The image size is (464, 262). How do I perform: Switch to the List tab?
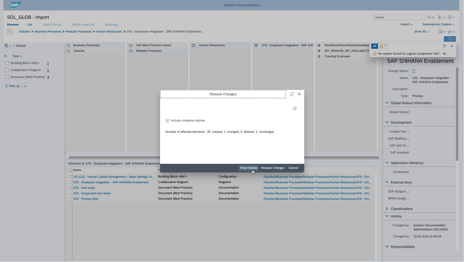click(30, 24)
